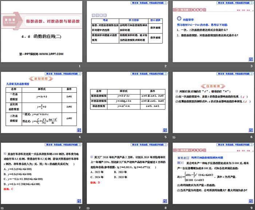
Task: Click slide number 6 label
Action: tap(251, 137)
